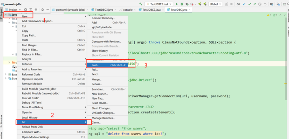The width and height of the screenshot is (289, 139).
Task: Expand the Scratches tree node arrow
Action: 6,78
